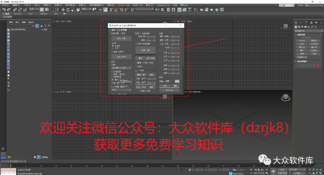The image size is (324, 175).
Task: Toggle the 添加倒值 checkbox in PolyFX settings
Action: click(112, 76)
